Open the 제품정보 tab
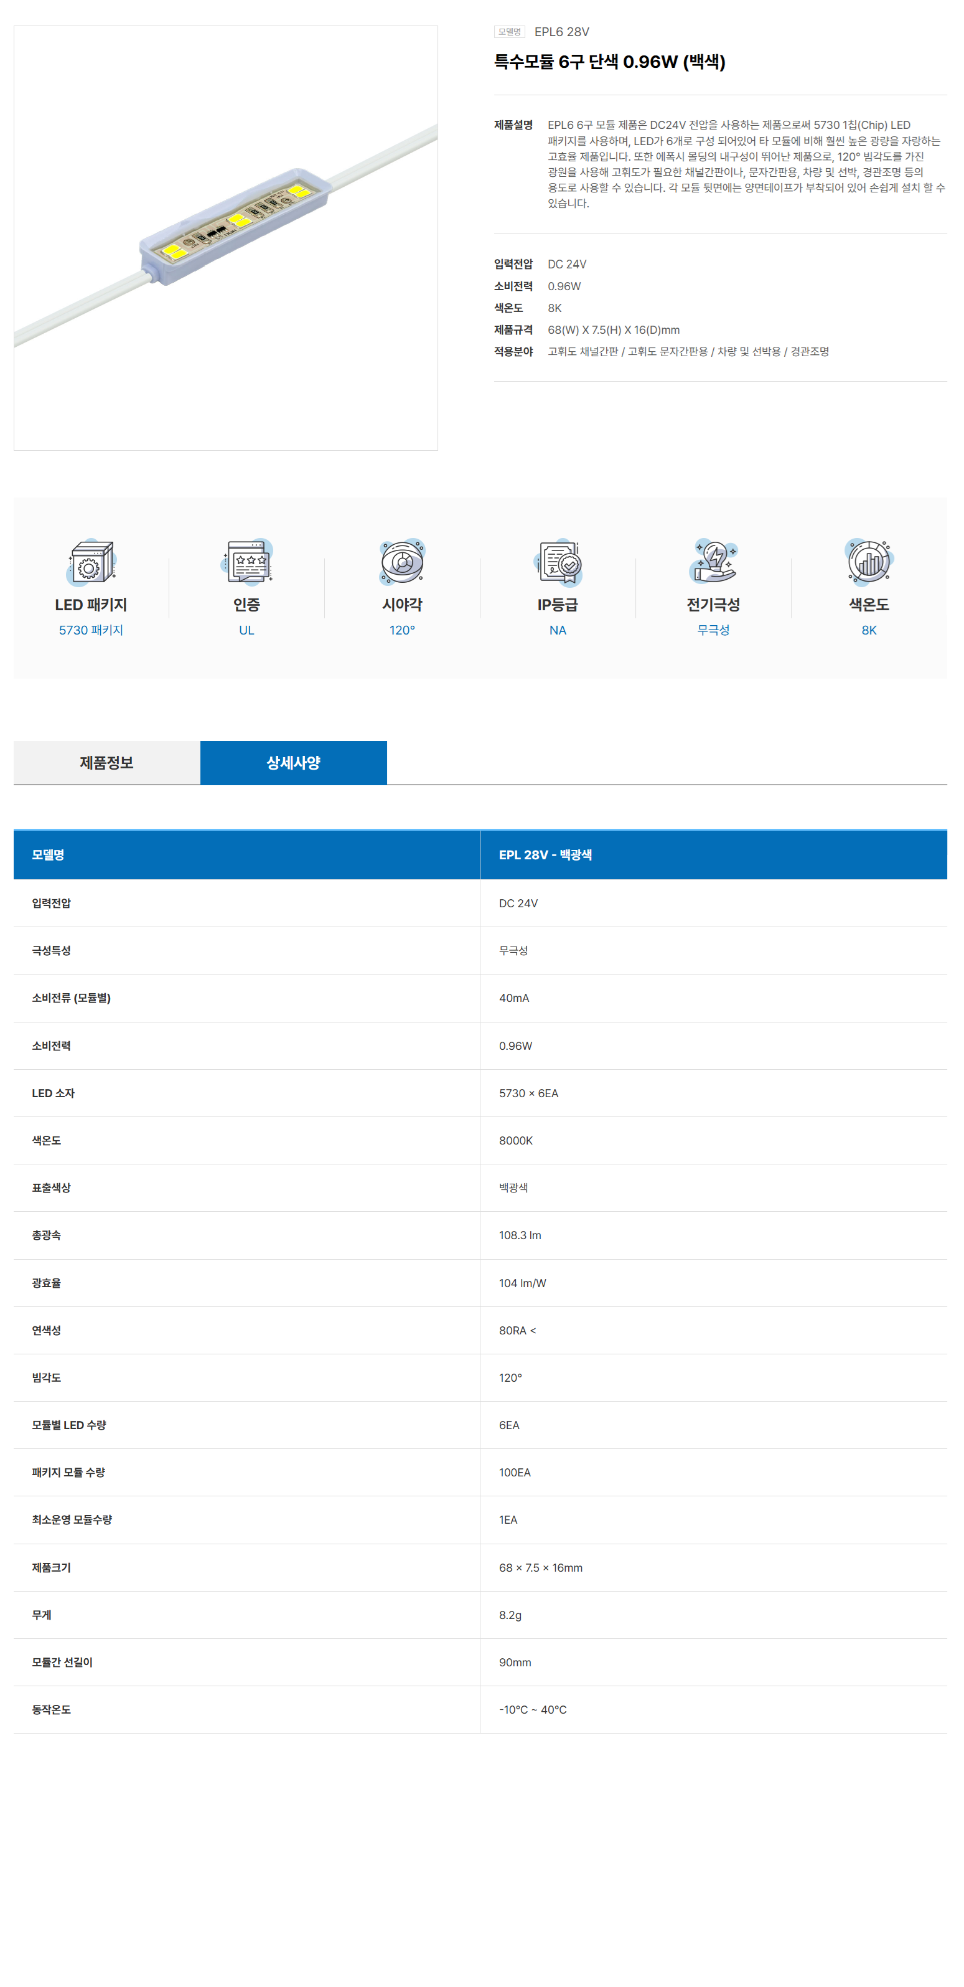The image size is (964, 1987). point(106,762)
